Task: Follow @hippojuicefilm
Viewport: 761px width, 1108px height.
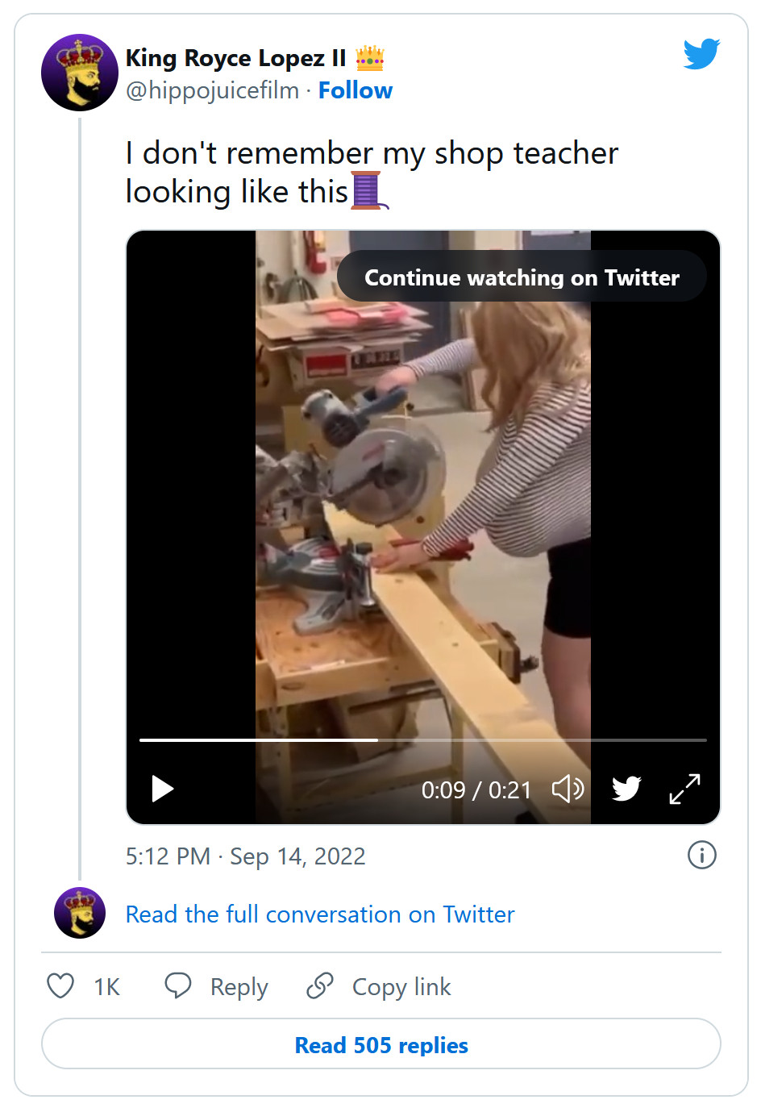Action: [355, 90]
